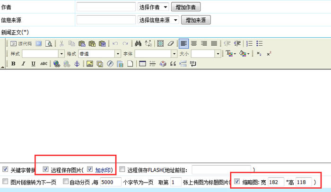Click the Flash insert icon

[110, 64]
